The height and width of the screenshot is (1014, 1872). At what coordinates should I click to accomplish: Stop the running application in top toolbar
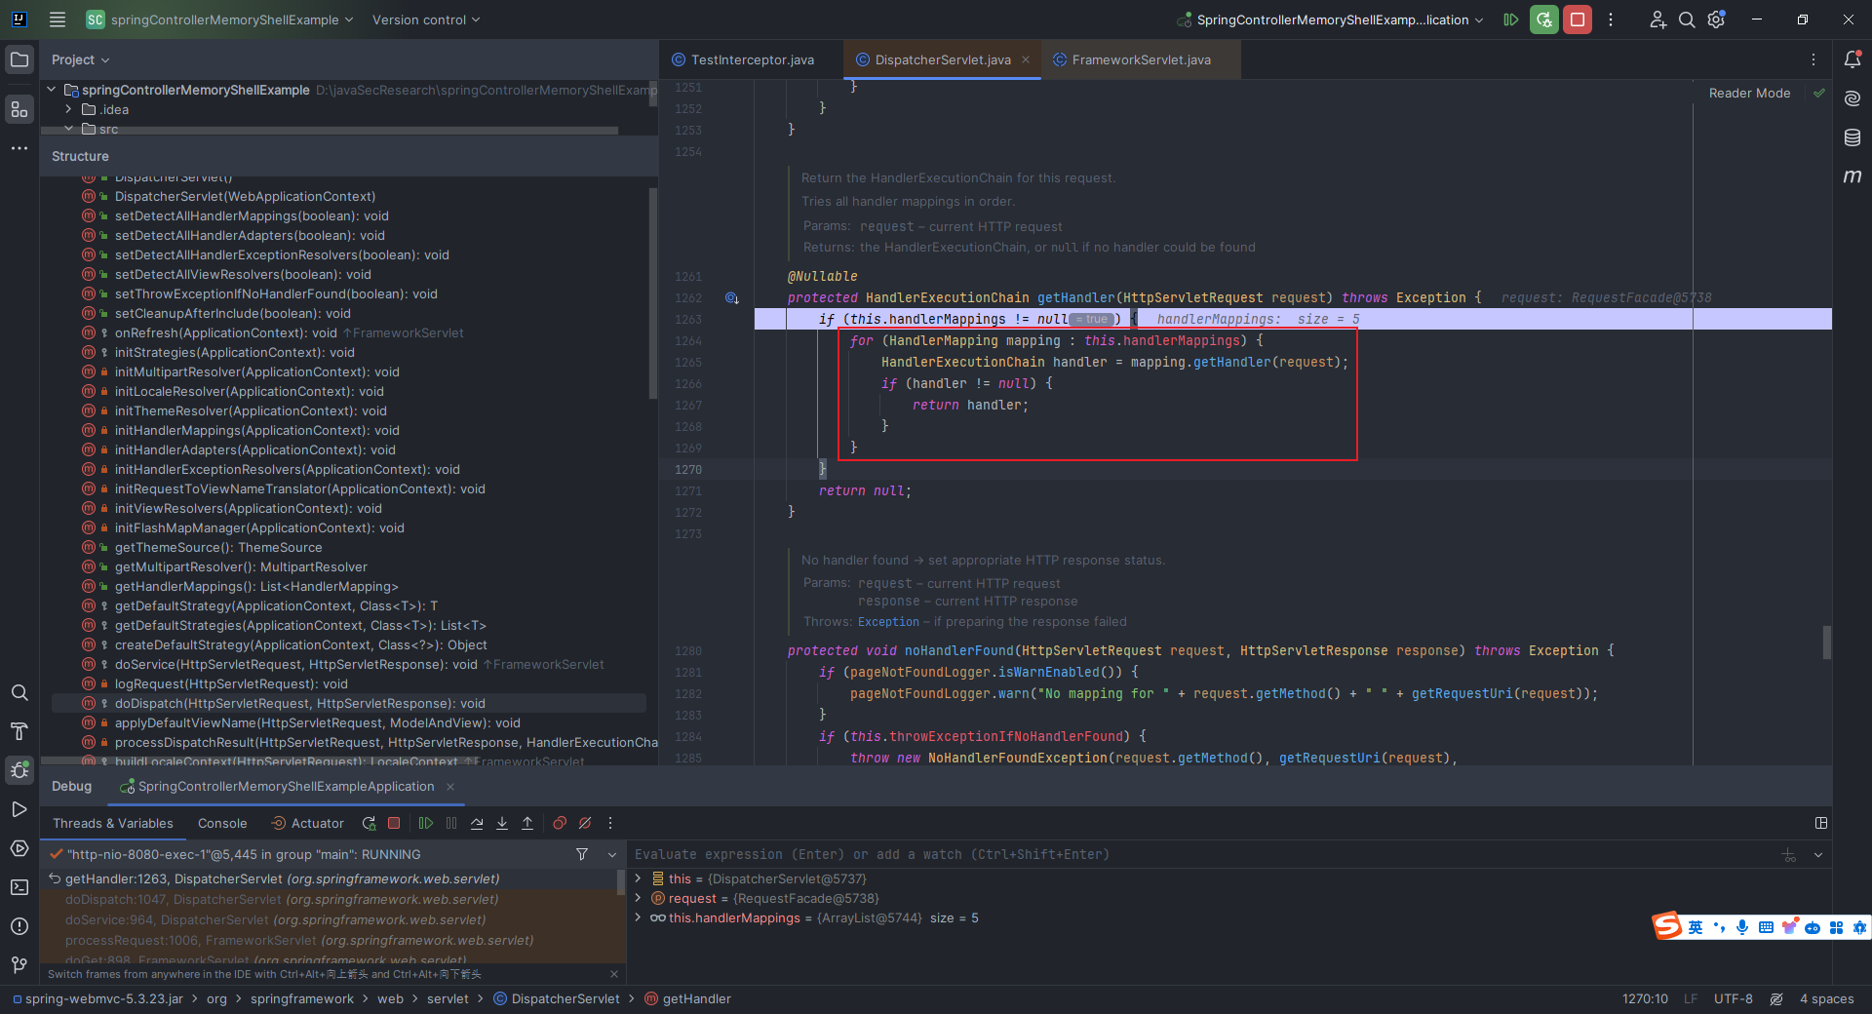[1578, 19]
